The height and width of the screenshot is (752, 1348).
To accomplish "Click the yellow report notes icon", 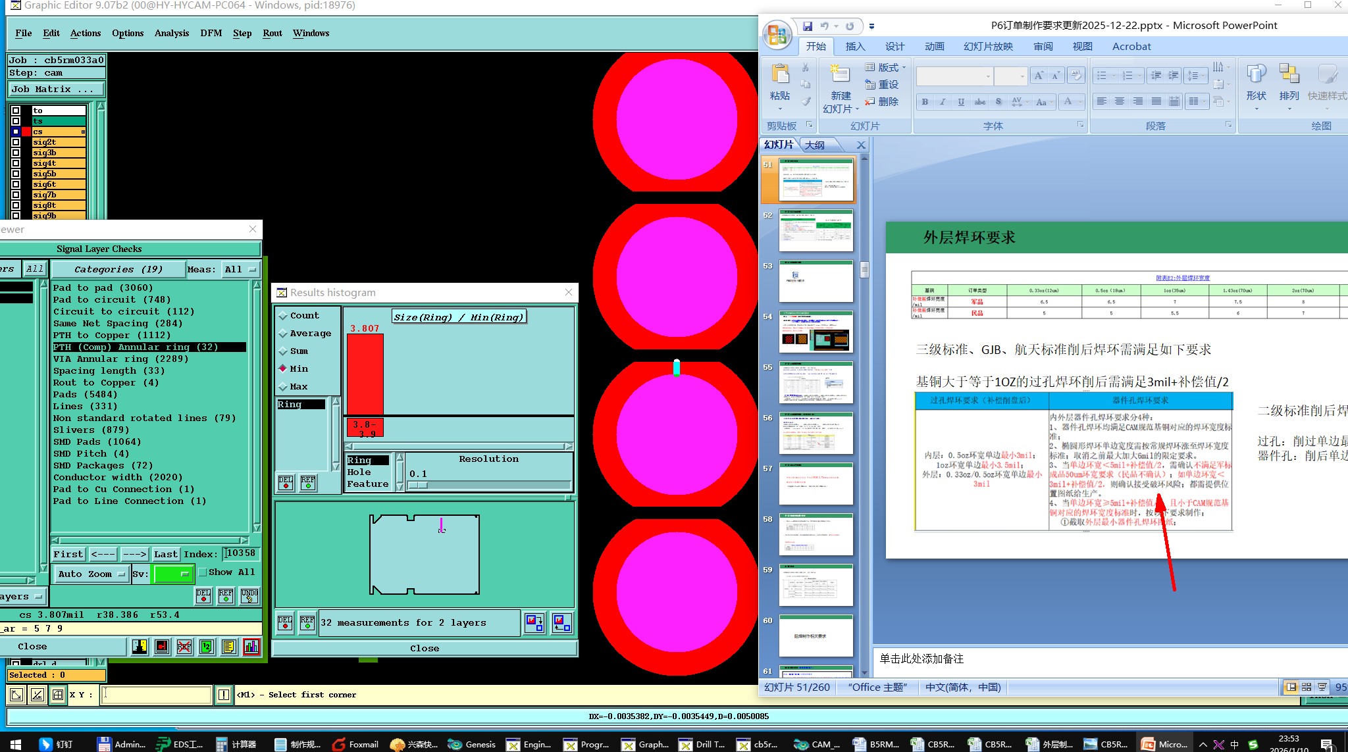I will tap(228, 647).
